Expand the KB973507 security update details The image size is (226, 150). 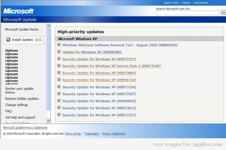pyautogui.click(x=59, y=94)
